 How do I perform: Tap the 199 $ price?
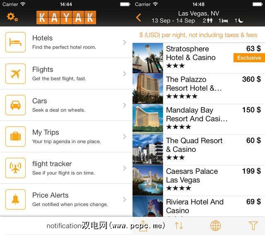point(251,171)
